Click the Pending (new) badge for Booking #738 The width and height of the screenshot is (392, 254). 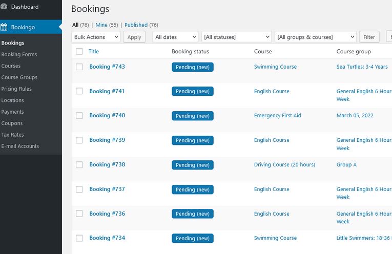pos(193,165)
